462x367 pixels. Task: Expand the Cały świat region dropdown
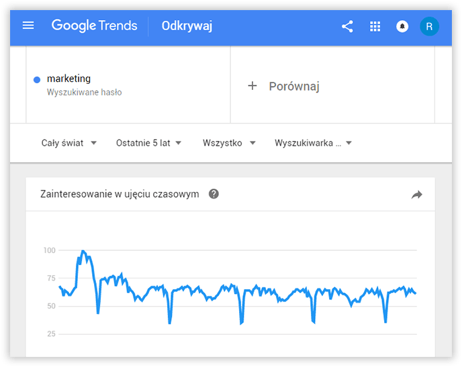(x=69, y=143)
